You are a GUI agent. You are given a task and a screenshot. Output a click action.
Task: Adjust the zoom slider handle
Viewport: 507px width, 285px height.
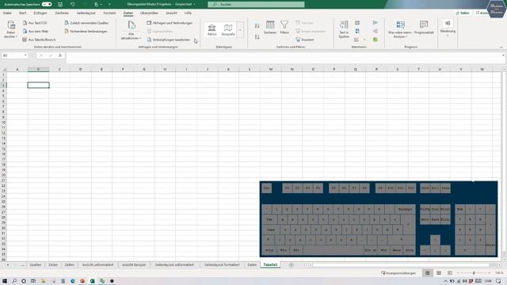point(474,273)
